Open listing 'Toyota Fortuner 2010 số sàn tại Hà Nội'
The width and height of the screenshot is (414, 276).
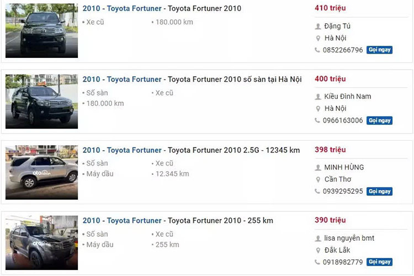tap(192, 79)
